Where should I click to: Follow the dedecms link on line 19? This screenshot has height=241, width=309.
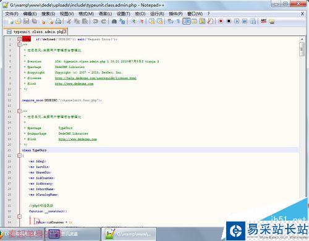(78, 139)
